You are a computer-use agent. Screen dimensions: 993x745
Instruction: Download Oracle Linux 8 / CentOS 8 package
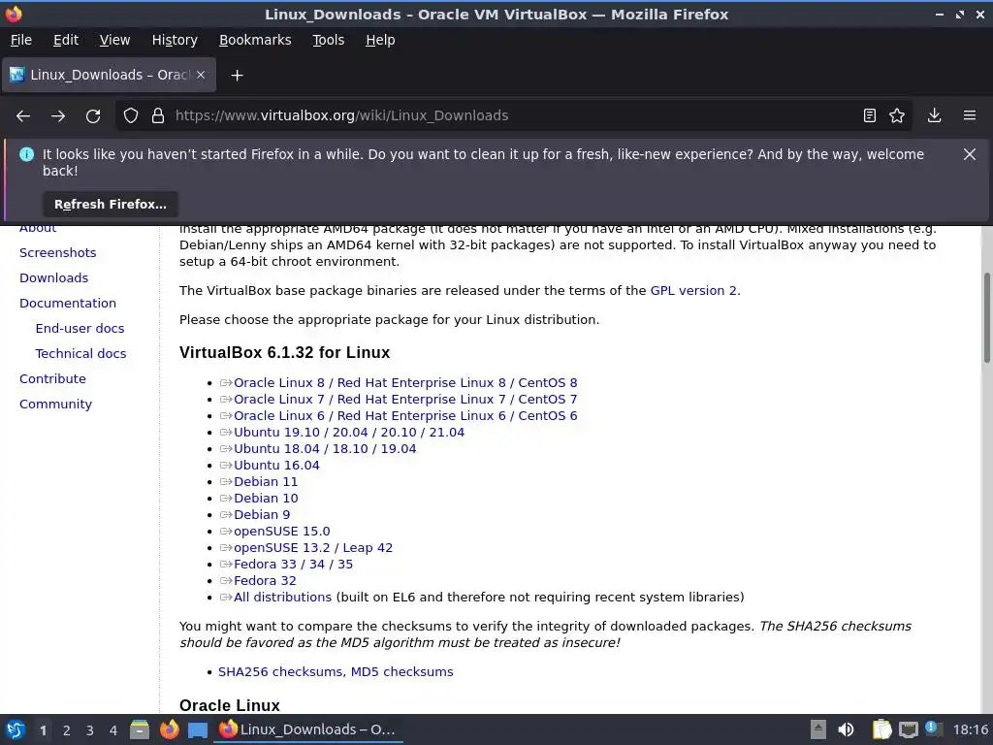(x=405, y=382)
